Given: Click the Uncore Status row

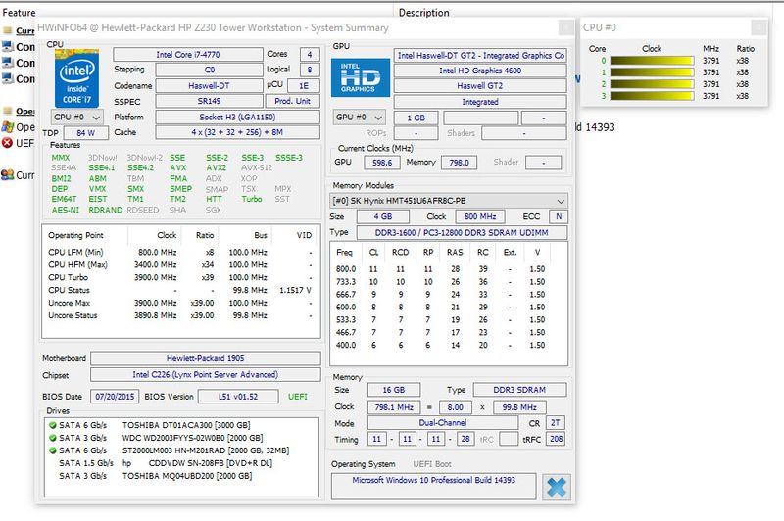Looking at the screenshot, I should (180, 315).
